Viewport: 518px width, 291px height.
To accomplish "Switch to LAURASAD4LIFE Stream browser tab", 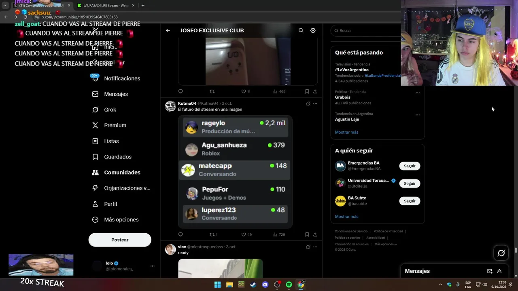I will pos(106,5).
